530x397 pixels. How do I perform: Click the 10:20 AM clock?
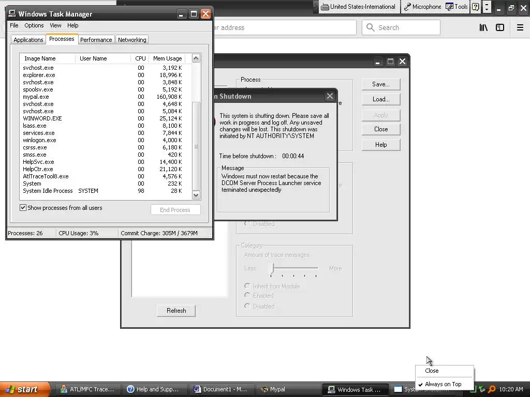coord(511,389)
